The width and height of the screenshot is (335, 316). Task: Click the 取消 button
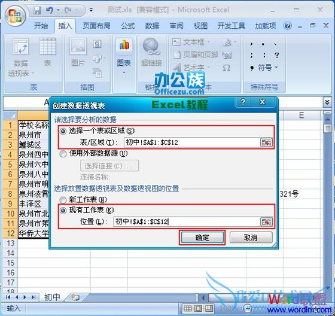pyautogui.click(x=251, y=238)
